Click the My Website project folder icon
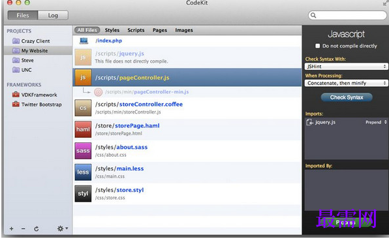The width and height of the screenshot is (389, 239). [x=16, y=51]
